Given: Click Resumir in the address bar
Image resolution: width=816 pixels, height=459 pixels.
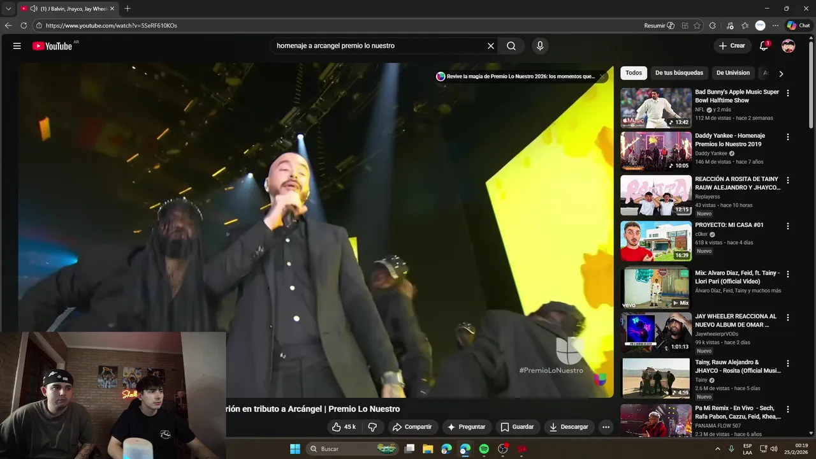Looking at the screenshot, I should pyautogui.click(x=659, y=25).
